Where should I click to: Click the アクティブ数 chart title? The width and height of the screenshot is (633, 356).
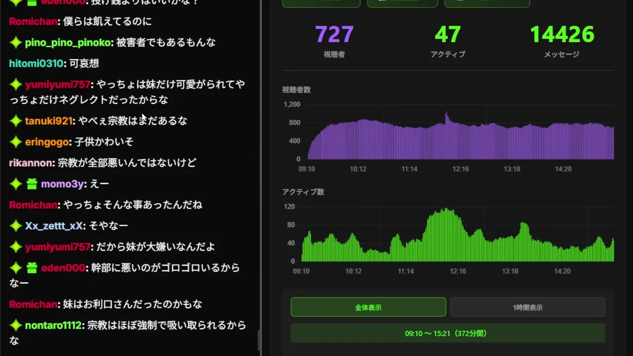point(303,192)
